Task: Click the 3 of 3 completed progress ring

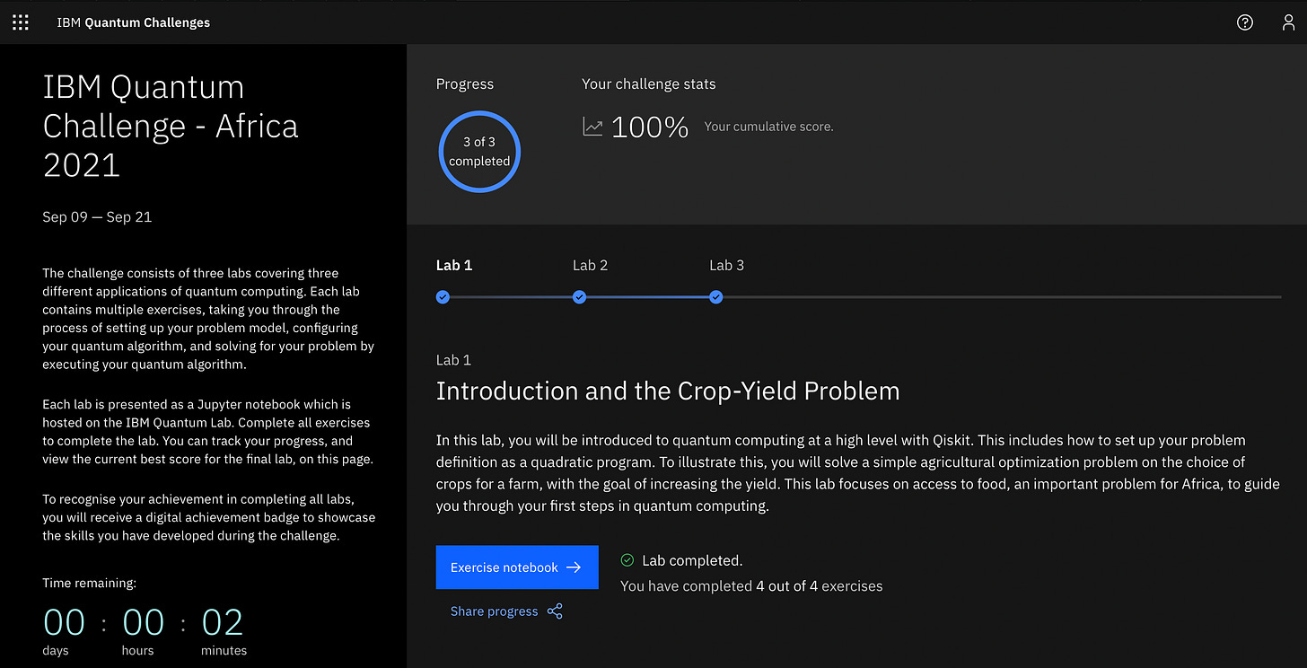Action: 479,152
